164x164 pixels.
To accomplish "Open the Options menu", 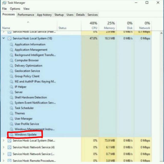I will pos(15,9).
